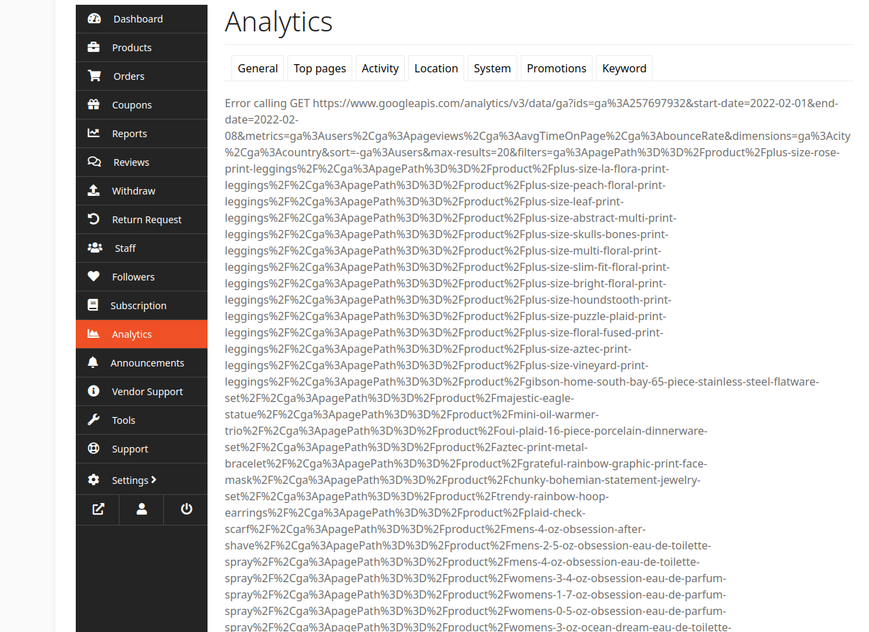Open the Announcements menu link
Image resolution: width=869 pixels, height=632 pixels.
[141, 363]
